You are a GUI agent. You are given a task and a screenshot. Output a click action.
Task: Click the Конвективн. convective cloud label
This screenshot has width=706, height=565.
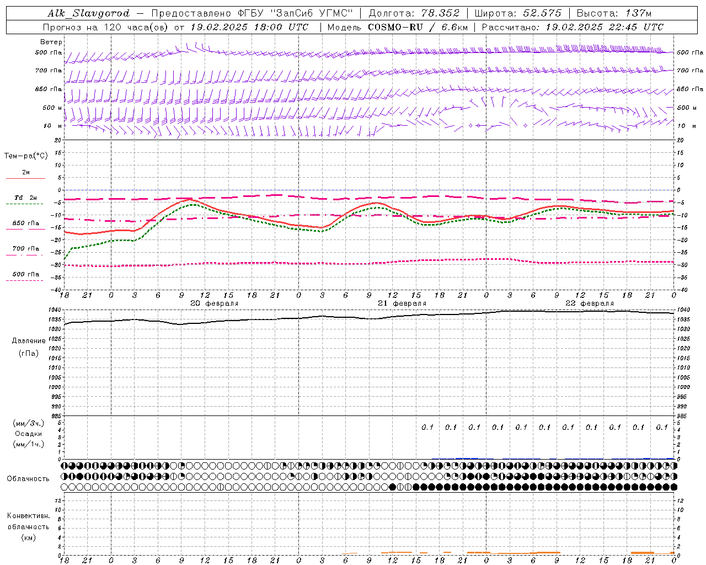[28, 516]
